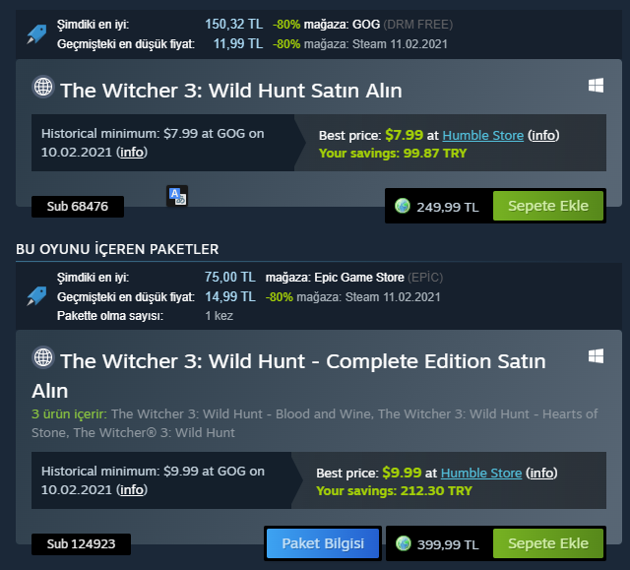Open Paket Bilgisi for the Complete Edition
Screen dimensions: 630x570
323,543
